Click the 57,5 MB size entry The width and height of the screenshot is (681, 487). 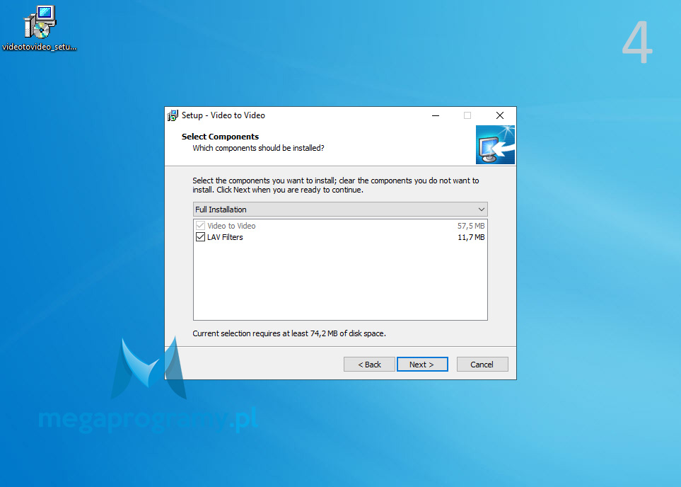pos(471,226)
